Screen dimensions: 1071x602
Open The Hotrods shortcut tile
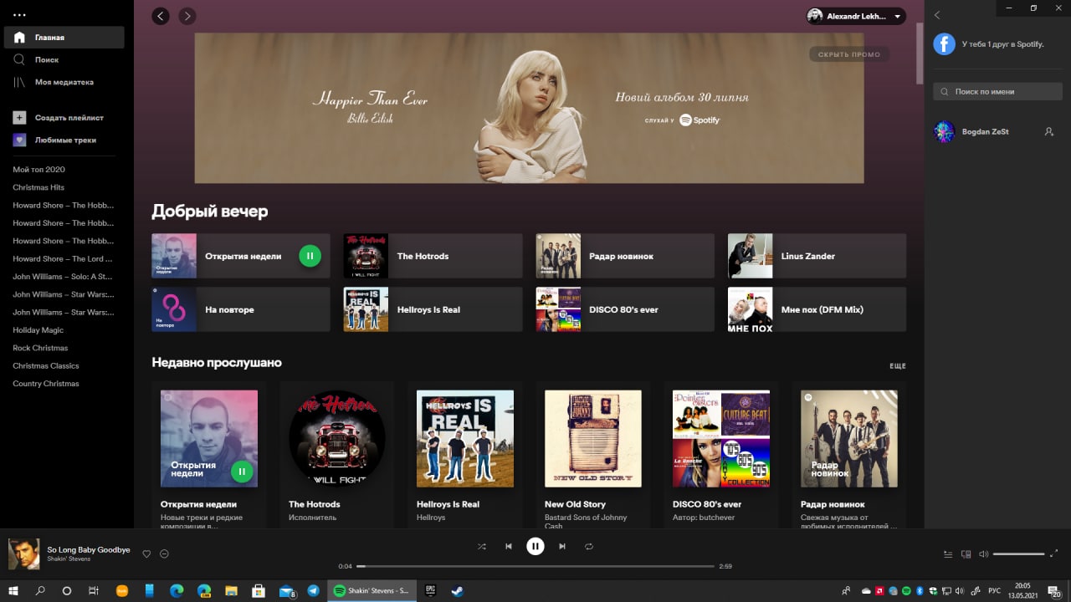click(433, 256)
